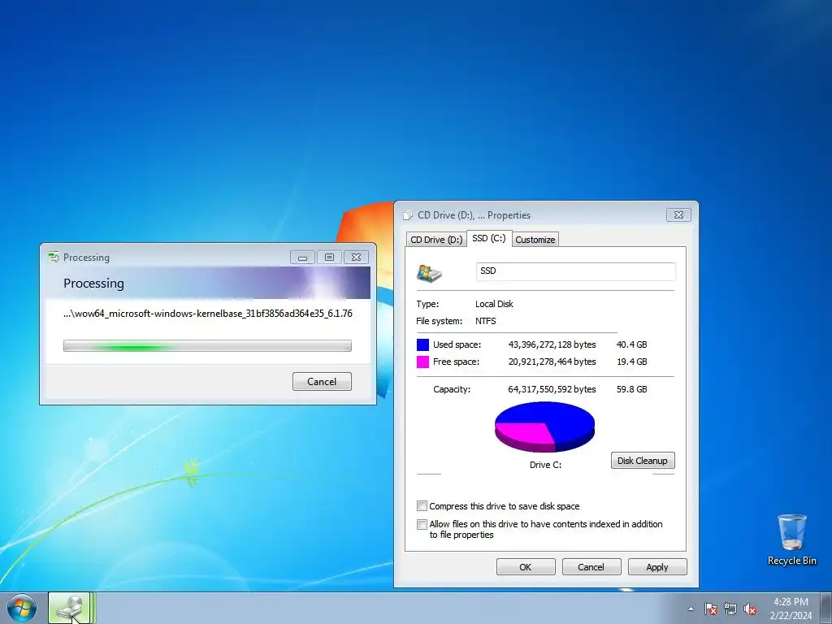Launch Disk Cleanup
832x624 pixels.
pyautogui.click(x=643, y=461)
